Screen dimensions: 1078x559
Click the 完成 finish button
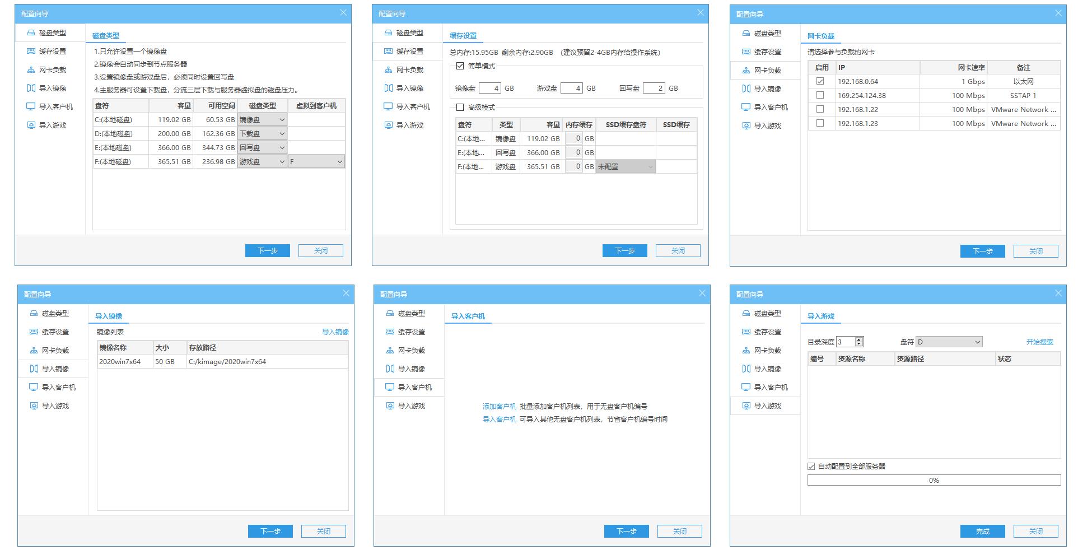[982, 532]
